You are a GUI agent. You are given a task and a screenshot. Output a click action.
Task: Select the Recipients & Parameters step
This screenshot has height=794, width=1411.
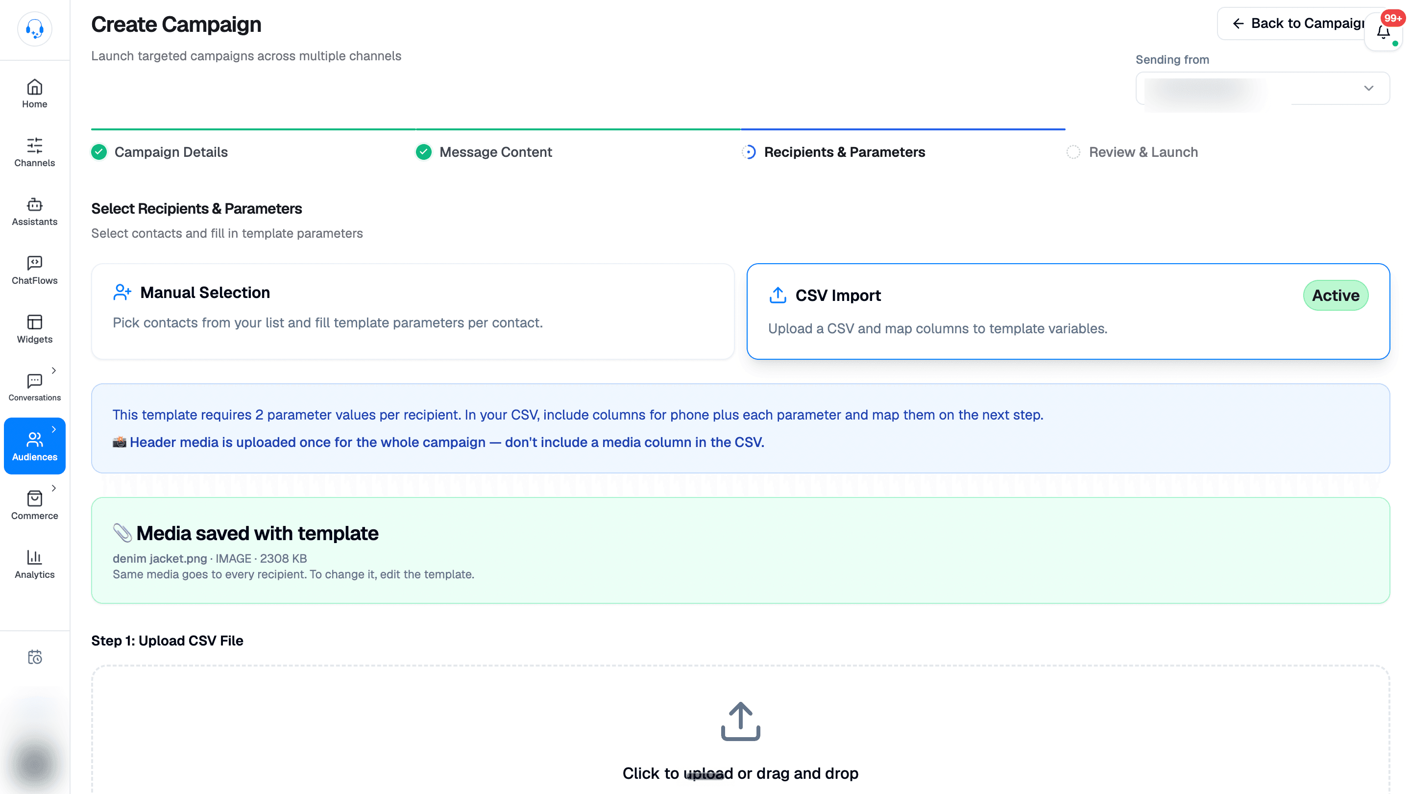844,152
